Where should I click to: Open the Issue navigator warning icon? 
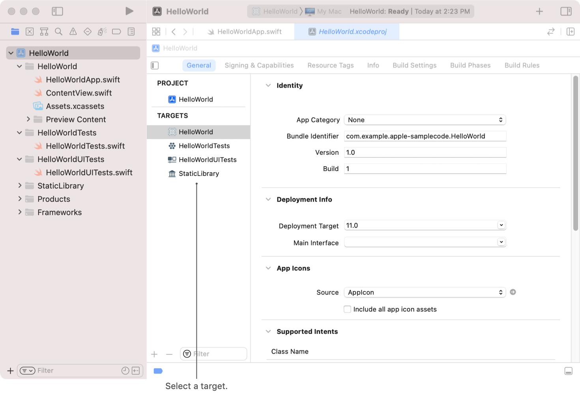click(73, 32)
